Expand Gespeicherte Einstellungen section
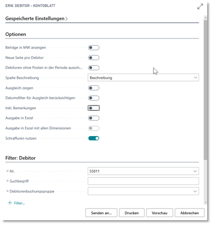Viewport: 212px width, 225px height. tap(36, 19)
